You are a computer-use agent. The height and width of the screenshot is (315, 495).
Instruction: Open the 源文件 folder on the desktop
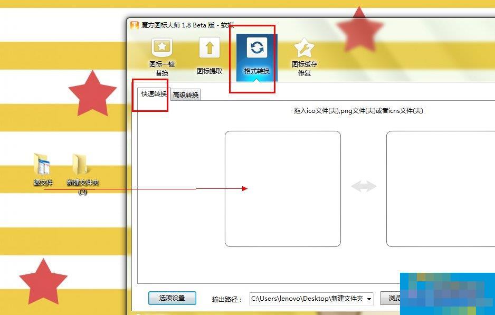coord(43,166)
